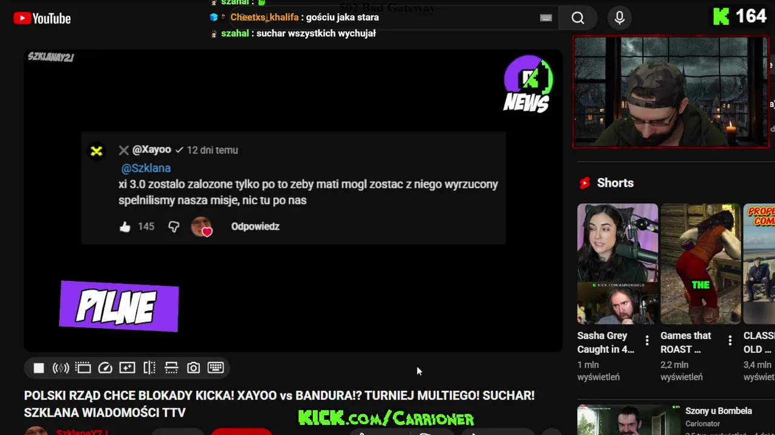Click the video title POLSKI RZĄD CHCE BLOKADY KICKA
The width and height of the screenshot is (775, 435).
point(279,404)
